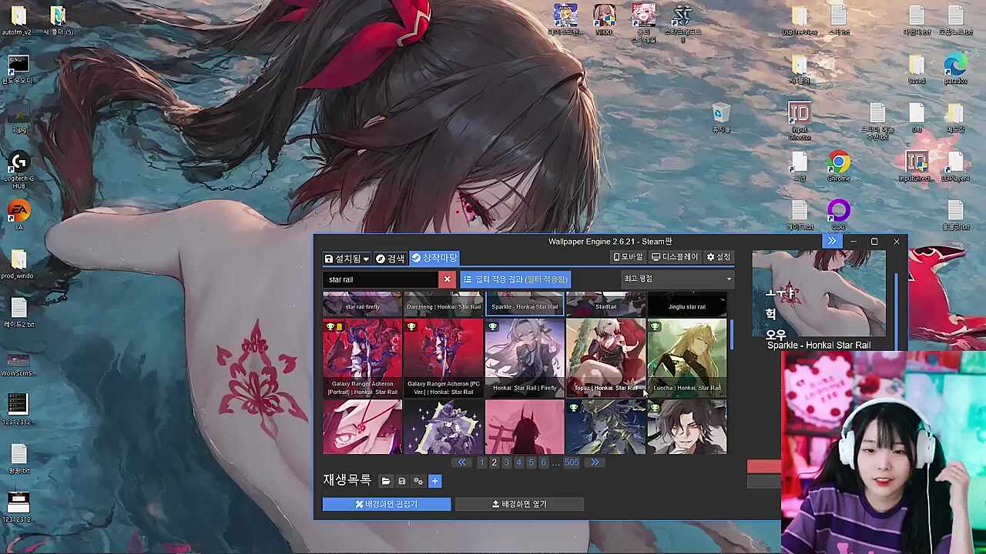
Task: Open the filter results button
Action: click(x=515, y=279)
